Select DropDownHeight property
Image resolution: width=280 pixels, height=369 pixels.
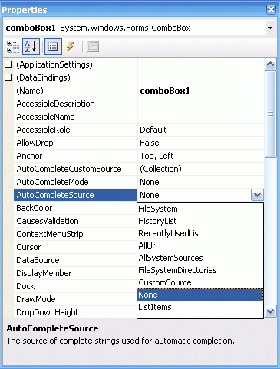pyautogui.click(x=76, y=312)
